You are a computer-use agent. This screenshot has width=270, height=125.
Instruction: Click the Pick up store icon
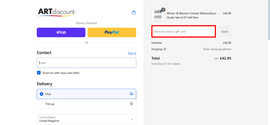[131, 104]
